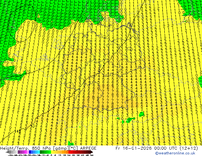Click the 'Height/Temp. 850 hPa' map title
Viewport: 202px width, 156px height.
[25, 148]
